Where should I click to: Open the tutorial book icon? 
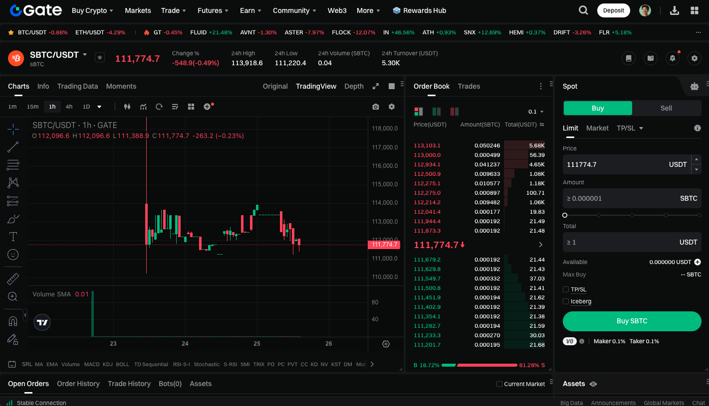tap(651, 58)
